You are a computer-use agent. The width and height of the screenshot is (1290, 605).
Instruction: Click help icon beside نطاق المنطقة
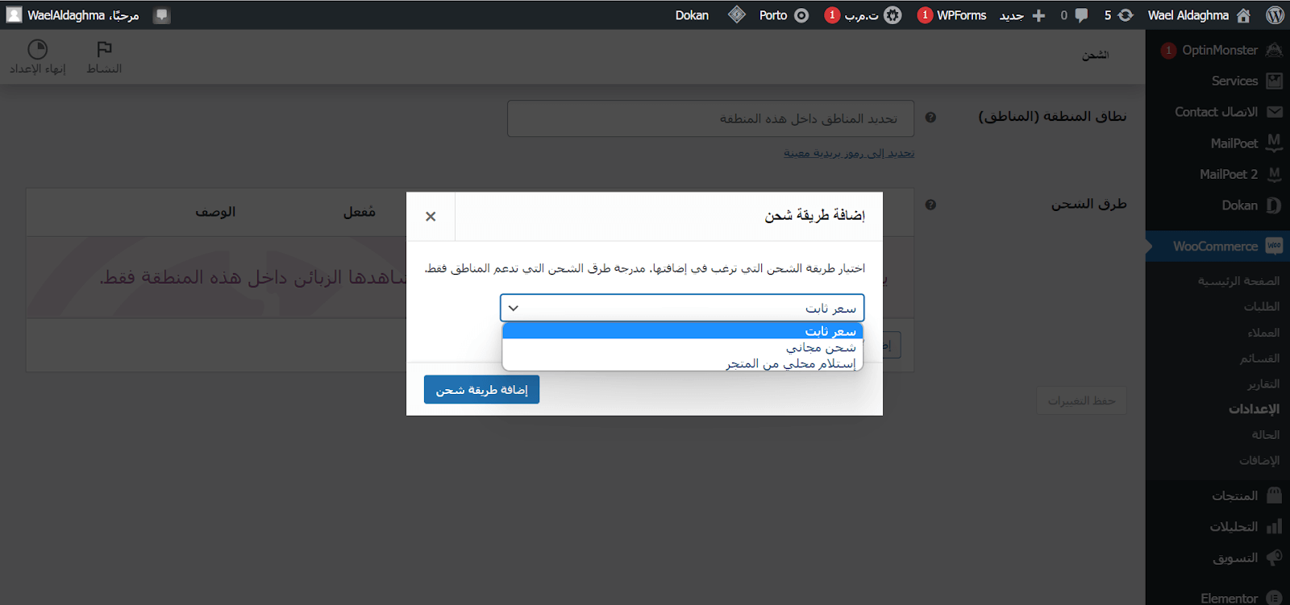(930, 118)
